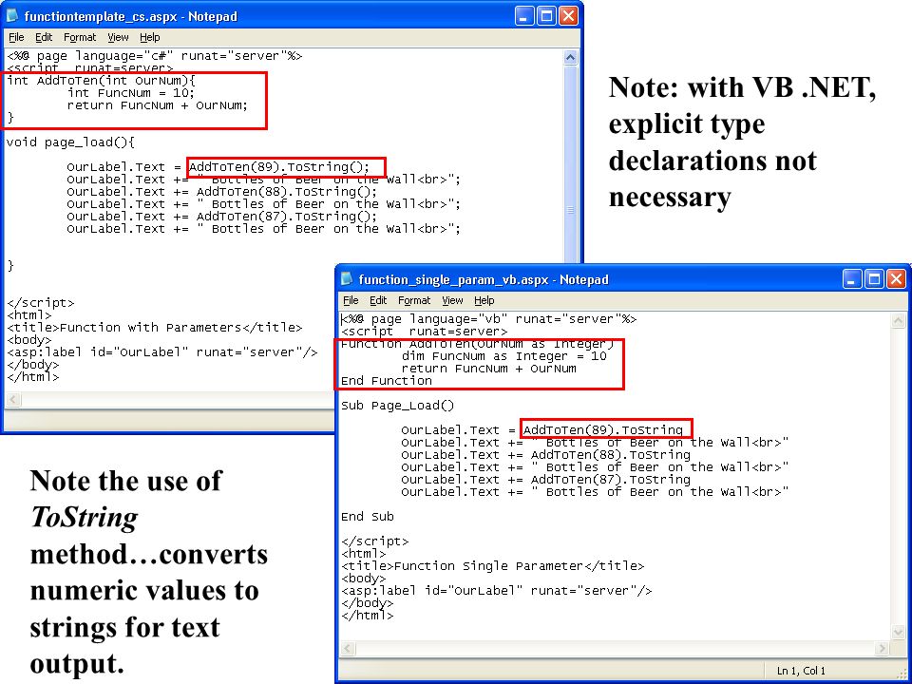Click title bar text function_single_param_vb.aspx - Notepad
The image size is (912, 684).
(484, 279)
